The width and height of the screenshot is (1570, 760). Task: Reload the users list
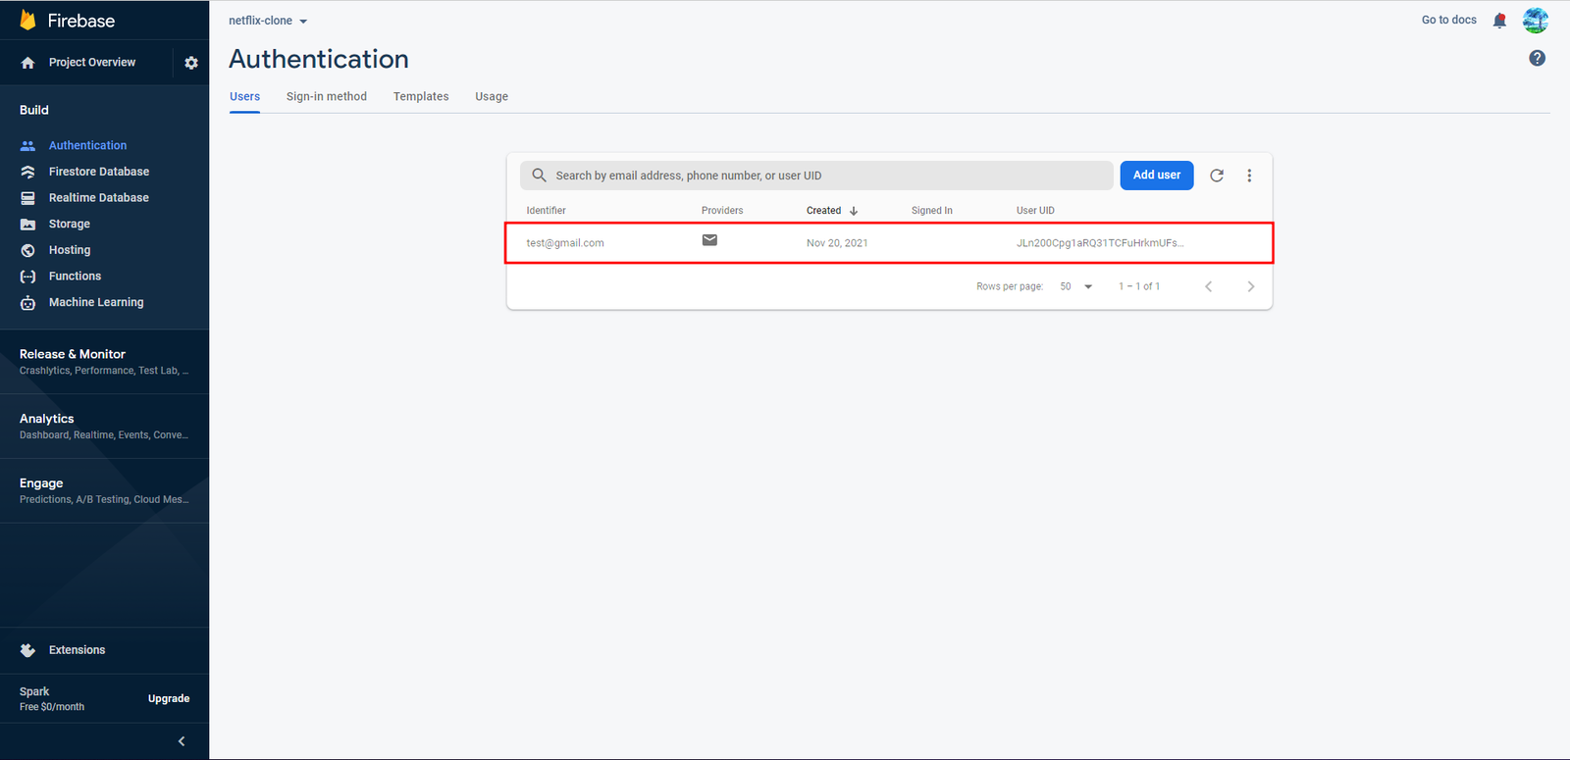[x=1217, y=176]
